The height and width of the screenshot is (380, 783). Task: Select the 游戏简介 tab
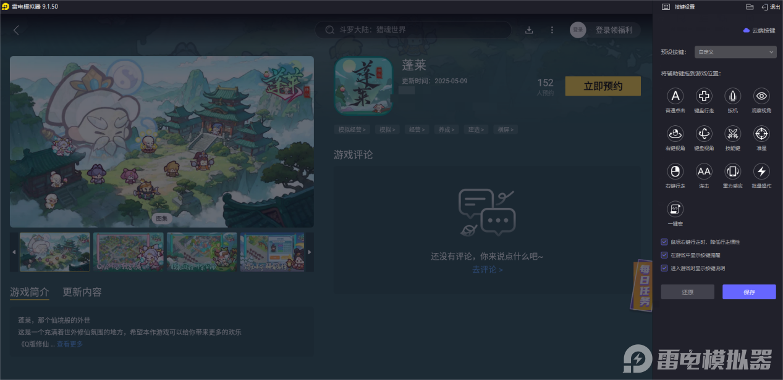tap(29, 292)
